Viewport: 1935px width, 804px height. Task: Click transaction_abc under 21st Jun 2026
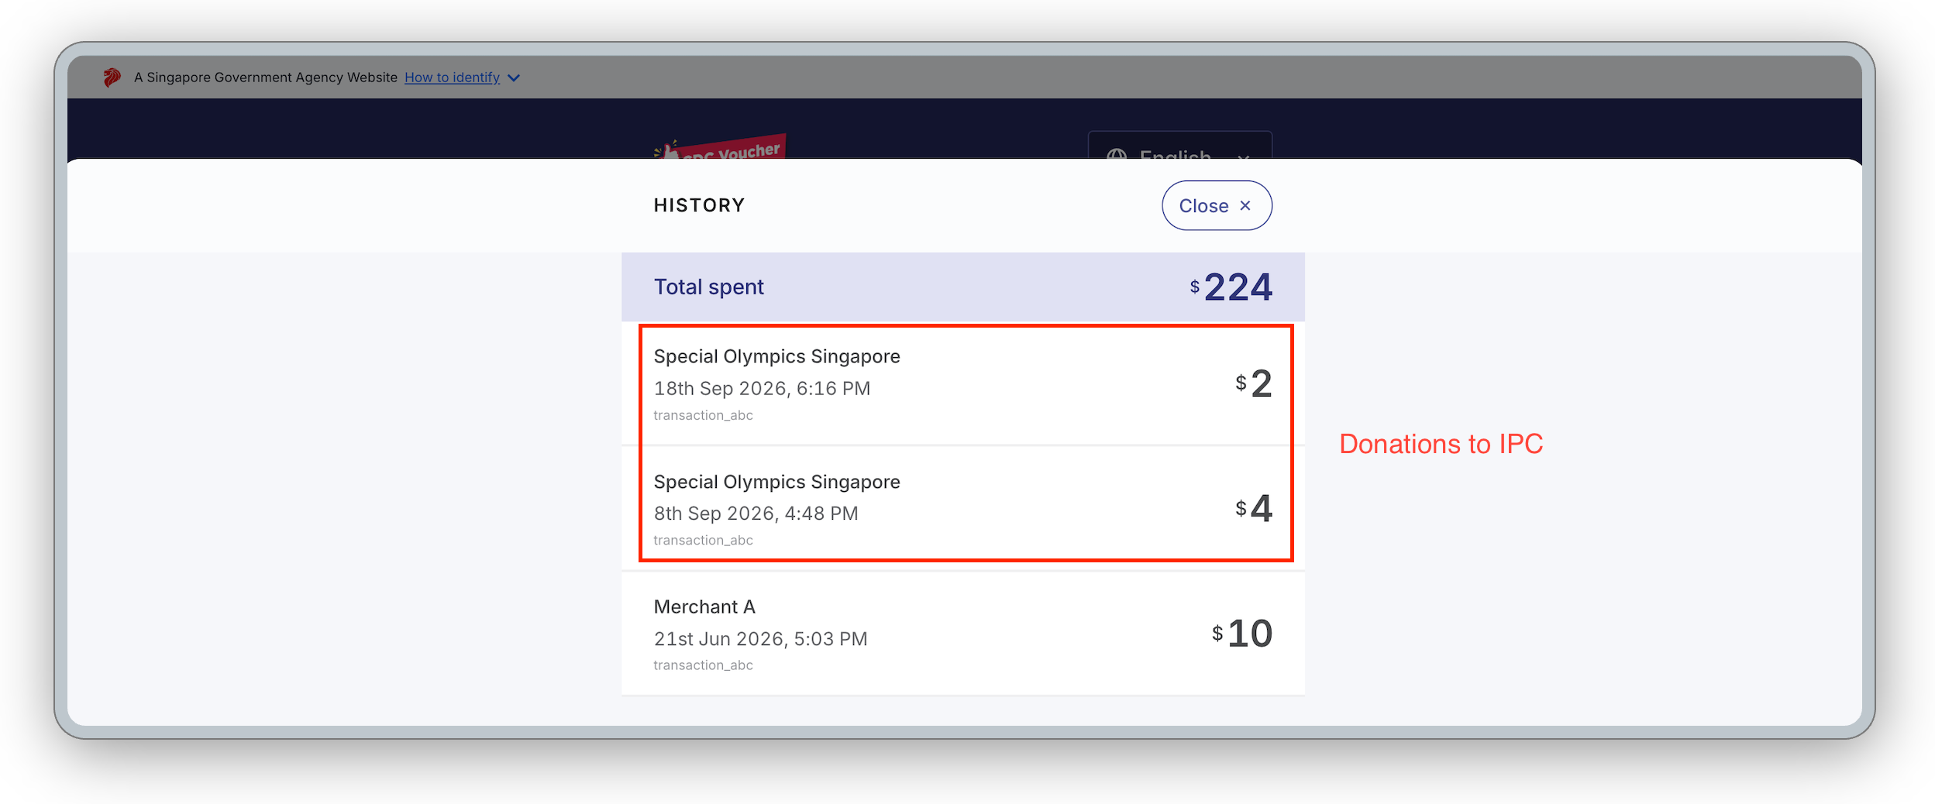[x=703, y=665]
